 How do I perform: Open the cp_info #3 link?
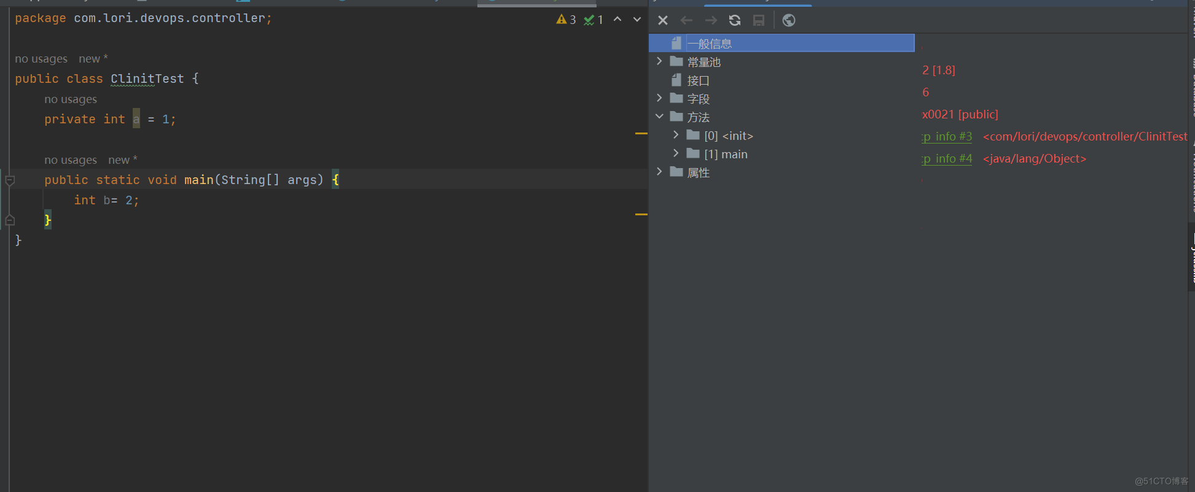947,136
